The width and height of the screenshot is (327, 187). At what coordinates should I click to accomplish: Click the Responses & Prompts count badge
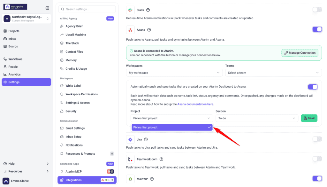click(x=112, y=154)
